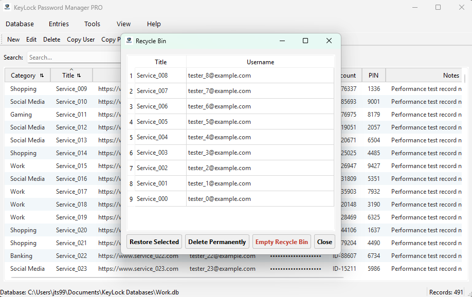Click Notes column header in main table
This screenshot has height=297, width=472.
[425, 75]
